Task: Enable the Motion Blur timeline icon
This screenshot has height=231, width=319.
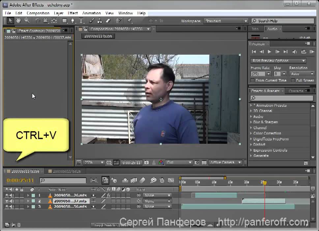Action: pyautogui.click(x=142, y=180)
